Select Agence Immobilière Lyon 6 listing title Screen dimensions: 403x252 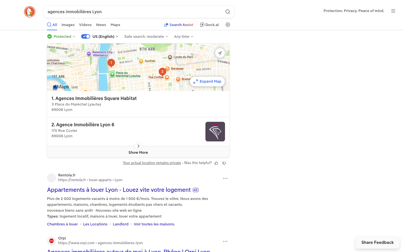(x=83, y=125)
